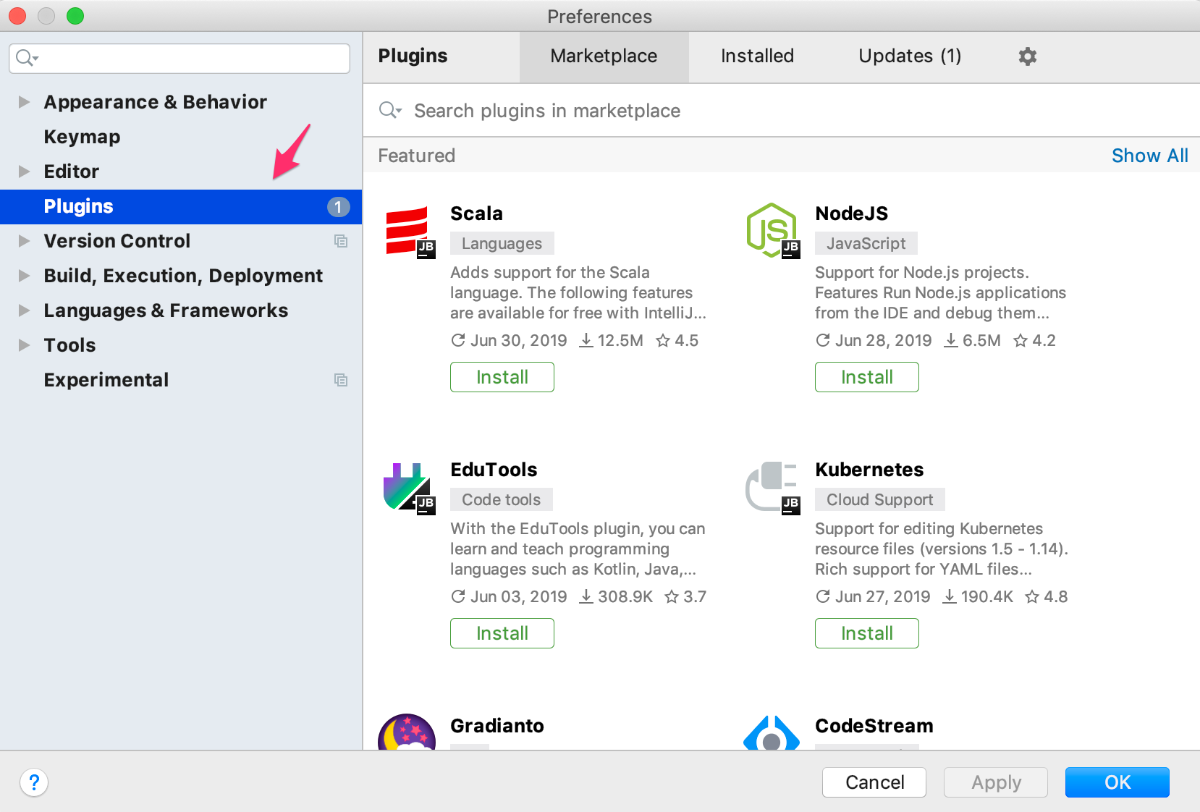1200x812 pixels.
Task: Click the Kubernetes download count '190.4K'
Action: click(x=987, y=596)
